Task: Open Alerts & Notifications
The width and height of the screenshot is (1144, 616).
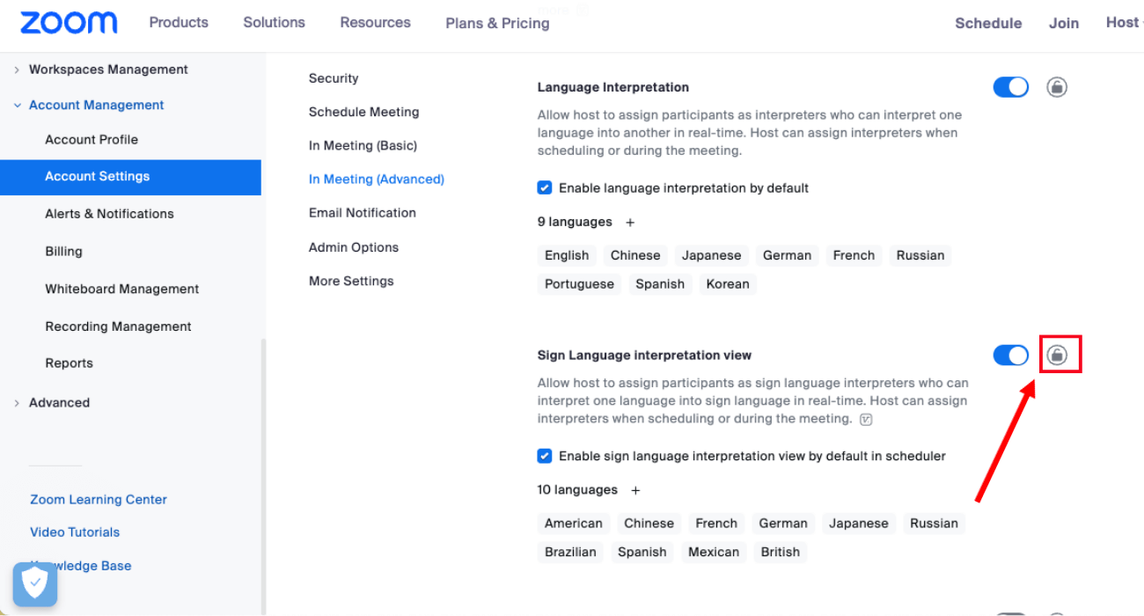Action: [109, 214]
